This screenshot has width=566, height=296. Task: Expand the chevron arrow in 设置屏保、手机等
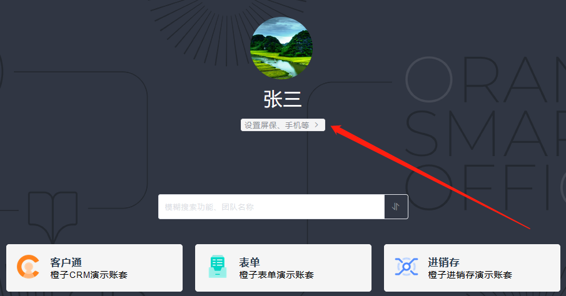click(x=316, y=125)
